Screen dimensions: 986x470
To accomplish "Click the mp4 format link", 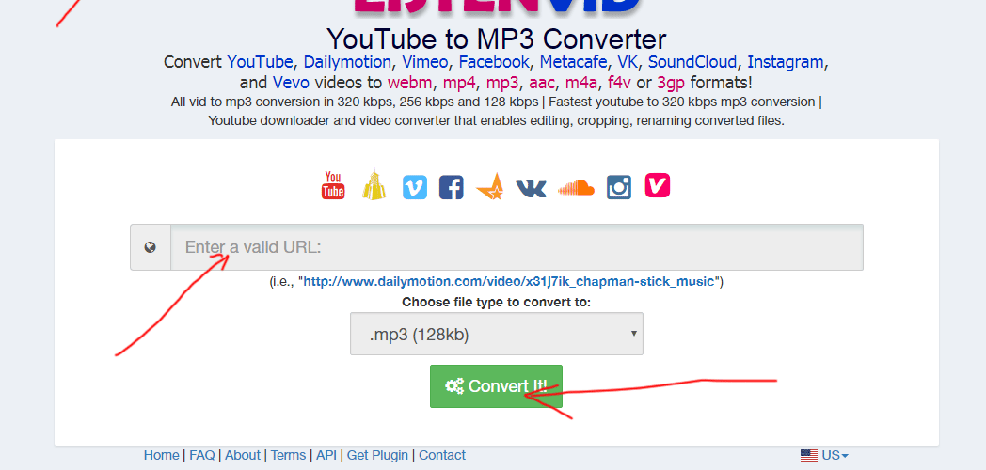I will click(459, 83).
